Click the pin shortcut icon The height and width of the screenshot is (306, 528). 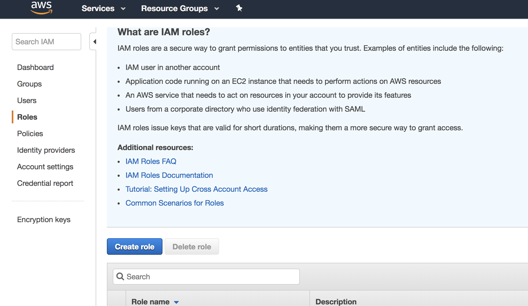click(239, 8)
